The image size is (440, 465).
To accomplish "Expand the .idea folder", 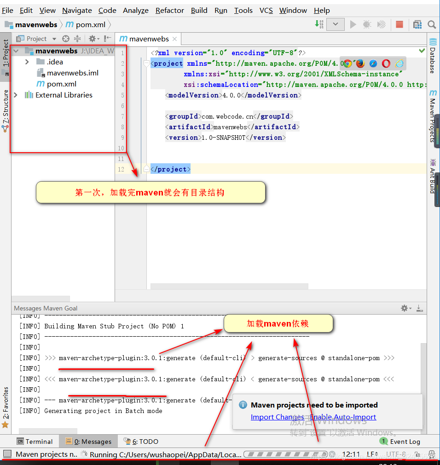I will [27, 62].
